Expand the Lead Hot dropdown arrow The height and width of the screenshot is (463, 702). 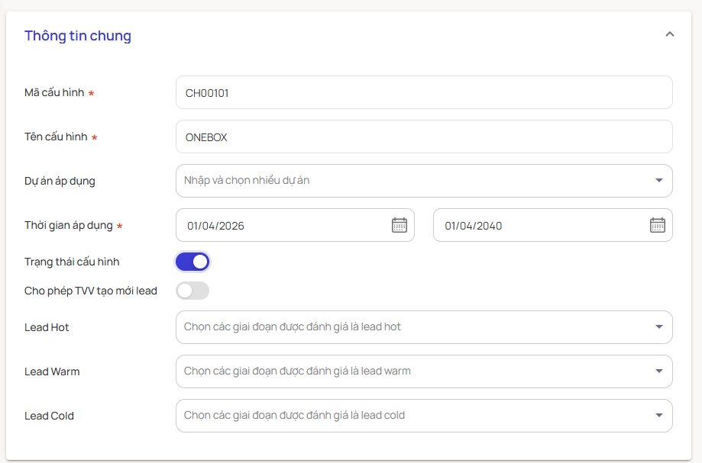[659, 327]
